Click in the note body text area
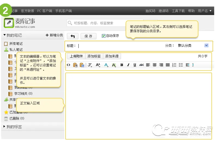Screen dimensions: 215x142 (139, 106)
